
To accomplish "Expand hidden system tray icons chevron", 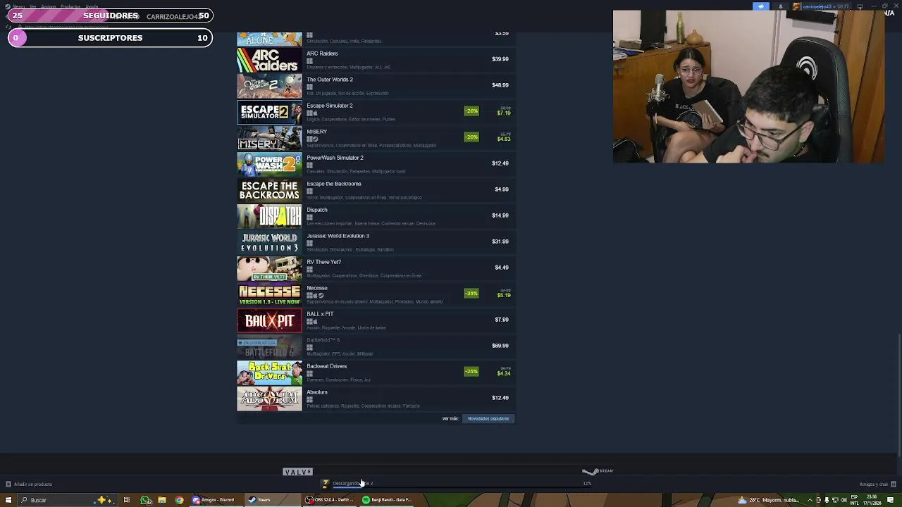I will click(809, 500).
